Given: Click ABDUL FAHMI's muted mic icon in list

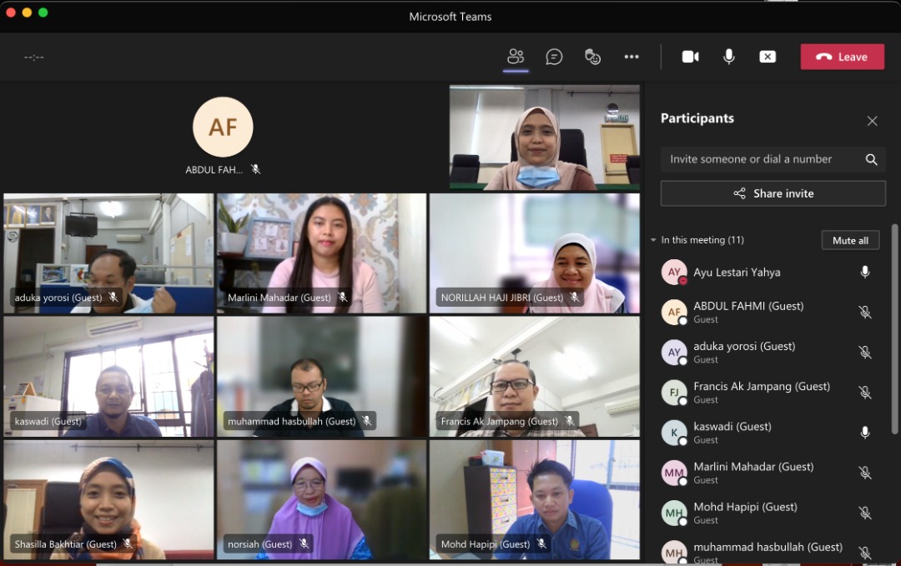Looking at the screenshot, I should [865, 313].
